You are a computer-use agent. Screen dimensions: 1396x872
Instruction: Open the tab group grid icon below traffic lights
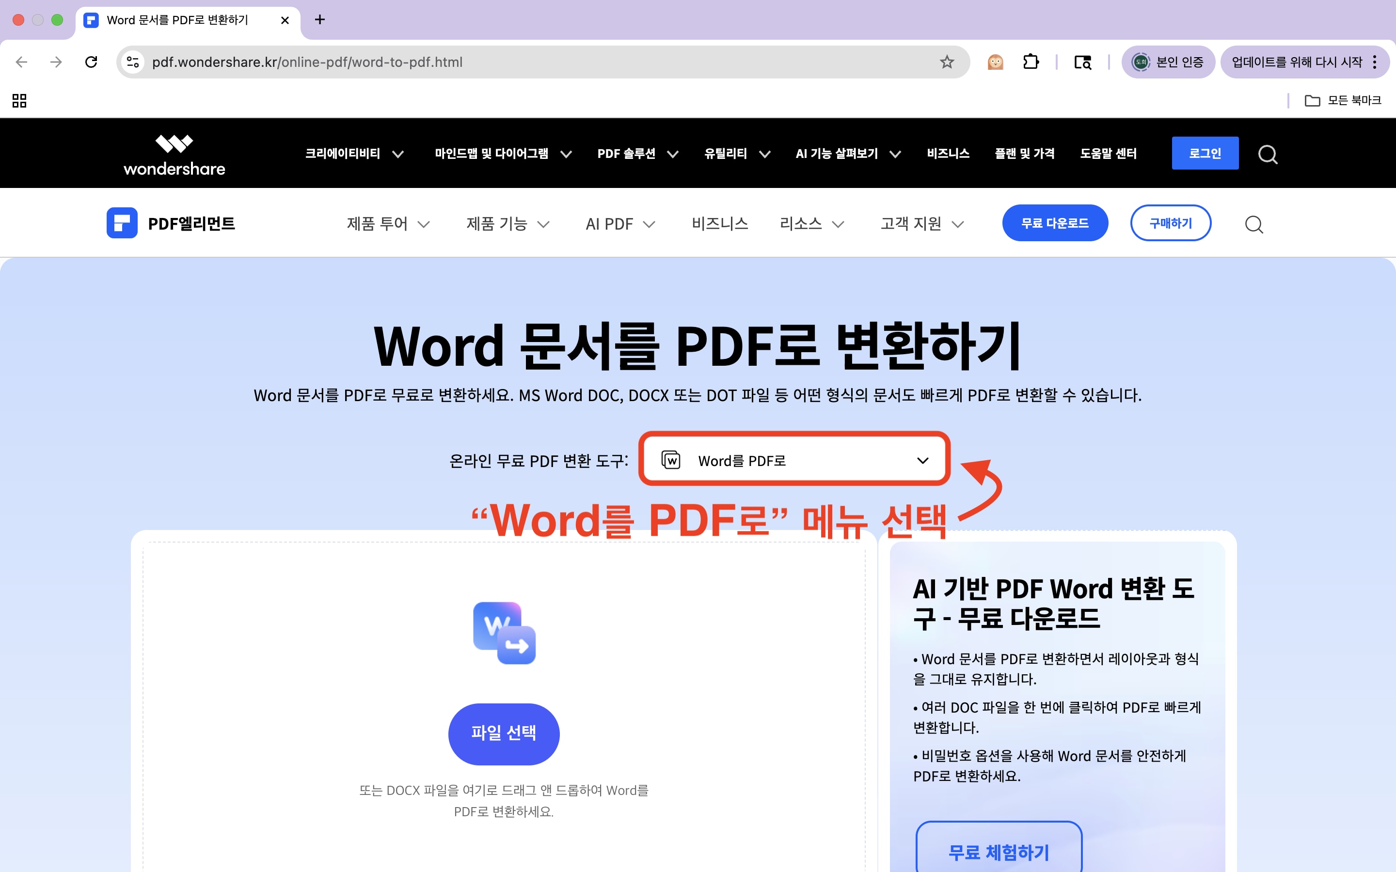point(19,100)
